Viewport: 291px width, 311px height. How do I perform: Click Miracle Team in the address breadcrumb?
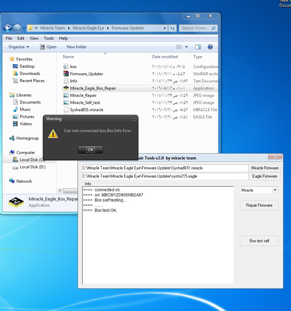click(x=53, y=28)
